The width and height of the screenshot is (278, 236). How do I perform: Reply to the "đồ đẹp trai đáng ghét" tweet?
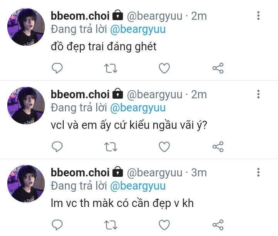coord(57,68)
